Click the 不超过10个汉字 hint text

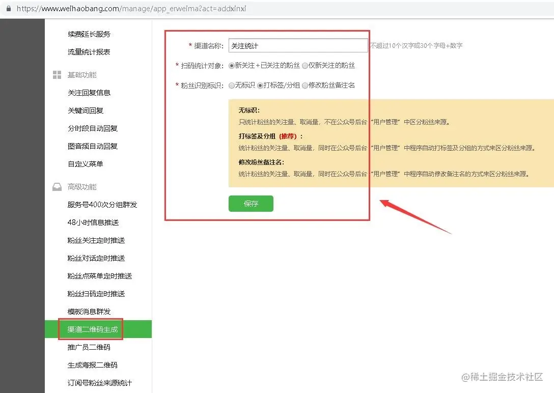416,45
